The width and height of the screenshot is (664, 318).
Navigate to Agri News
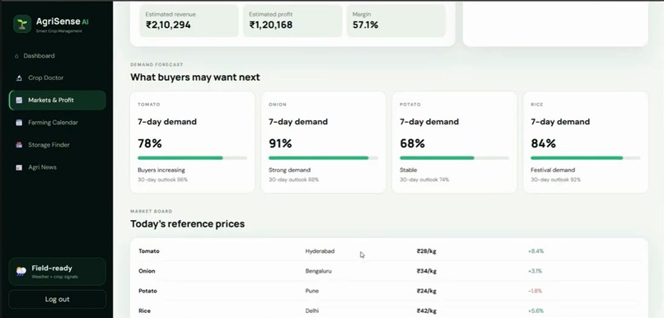tap(57, 167)
